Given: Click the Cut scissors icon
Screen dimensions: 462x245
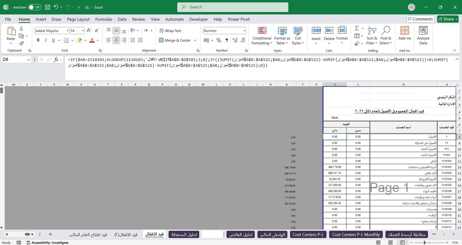Looking at the screenshot, I should coord(21,28).
